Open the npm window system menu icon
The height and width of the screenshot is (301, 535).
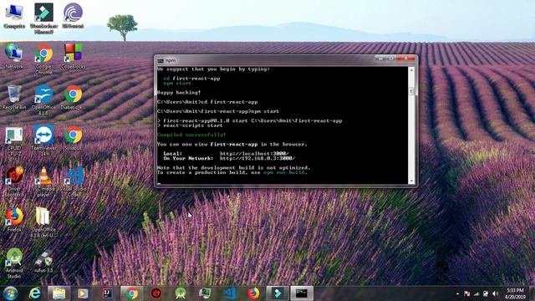(160, 61)
